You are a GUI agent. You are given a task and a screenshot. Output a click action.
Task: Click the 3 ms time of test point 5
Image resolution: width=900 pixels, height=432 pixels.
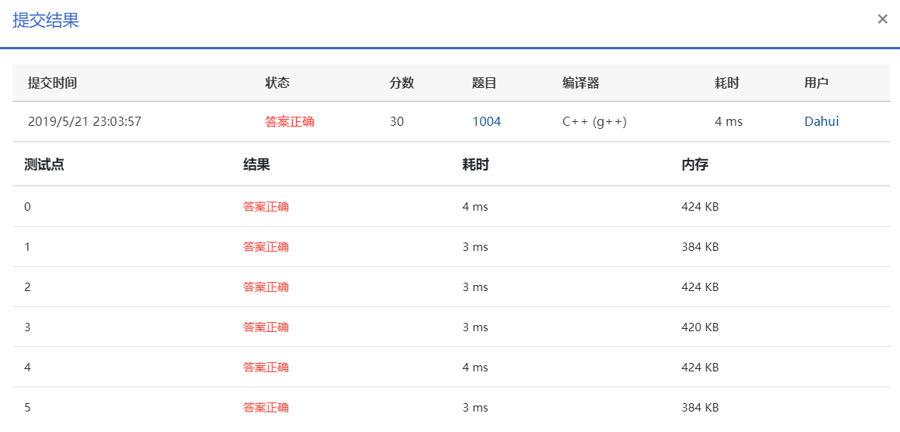point(475,408)
